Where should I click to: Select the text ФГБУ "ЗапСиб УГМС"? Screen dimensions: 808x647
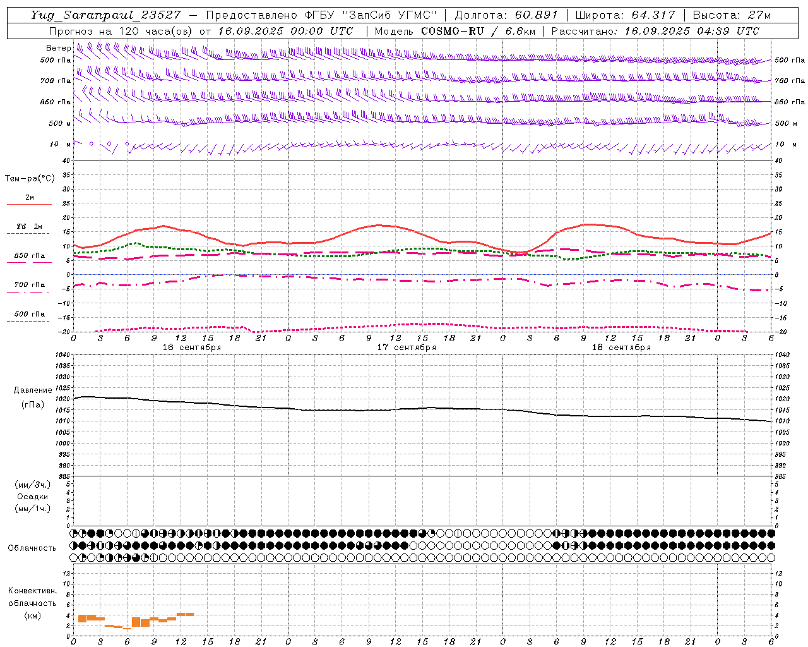(371, 15)
